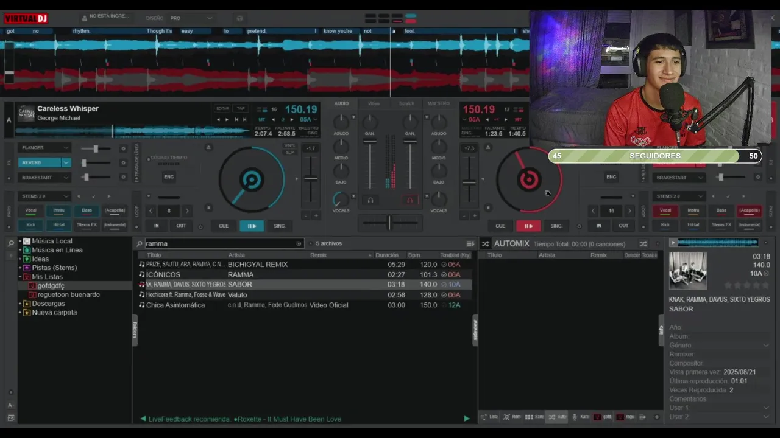Toggle headphone cue on left channel
Image resolution: width=780 pixels, height=438 pixels.
point(370,200)
